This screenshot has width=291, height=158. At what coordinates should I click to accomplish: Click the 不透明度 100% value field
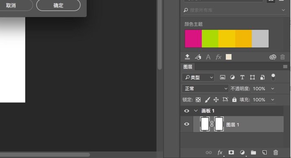click(259, 89)
